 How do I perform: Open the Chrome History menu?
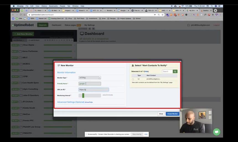click(44, 6)
